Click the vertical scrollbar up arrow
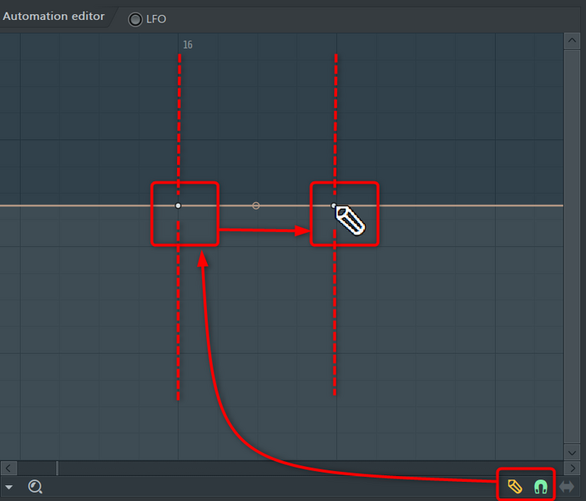This screenshot has height=501, width=586. pyautogui.click(x=573, y=41)
